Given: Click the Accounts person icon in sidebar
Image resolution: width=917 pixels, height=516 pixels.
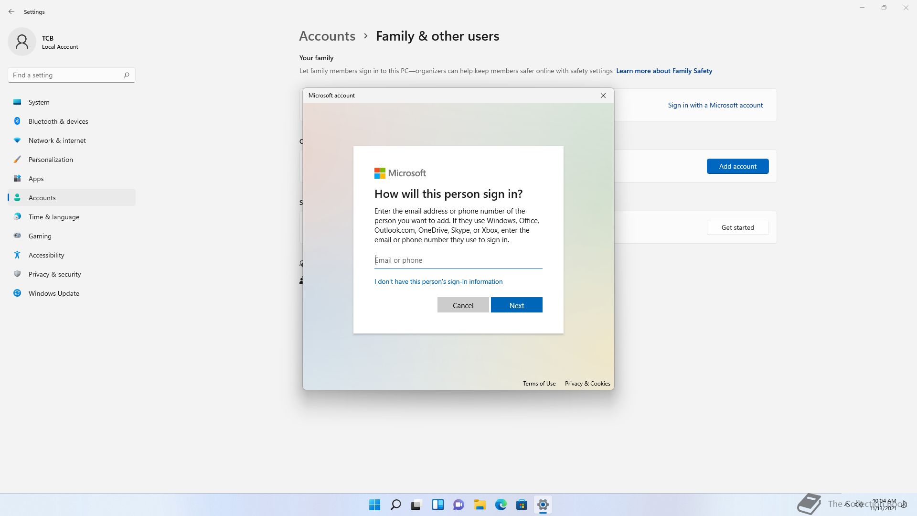Looking at the screenshot, I should point(17,197).
